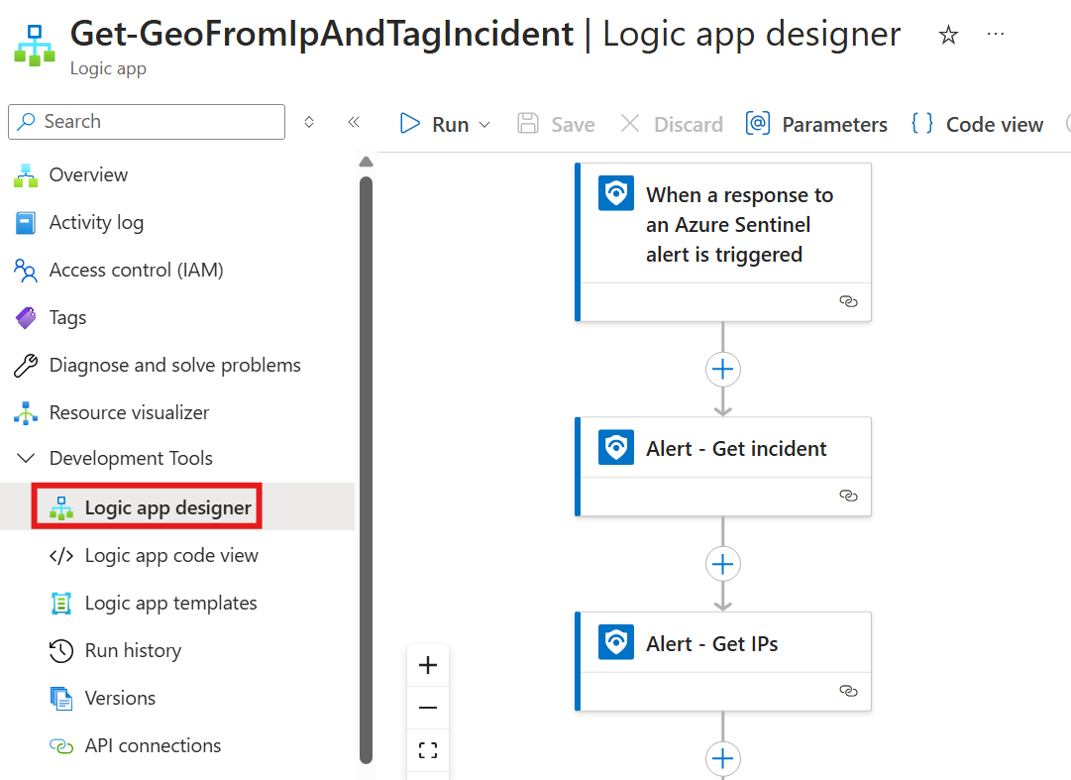Favorite this Logic app with the star icon
This screenshot has width=1071, height=780.
coord(948,34)
